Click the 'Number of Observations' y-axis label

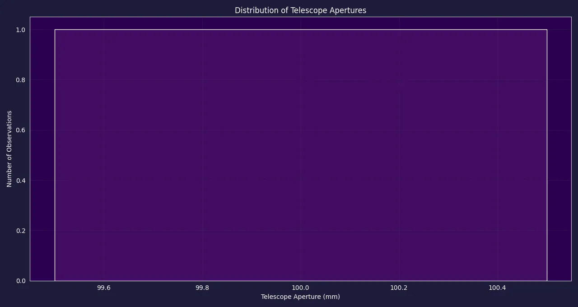9,149
